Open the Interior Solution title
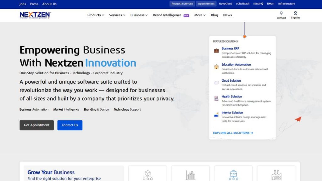This screenshot has width=322, height=181. click(232, 112)
